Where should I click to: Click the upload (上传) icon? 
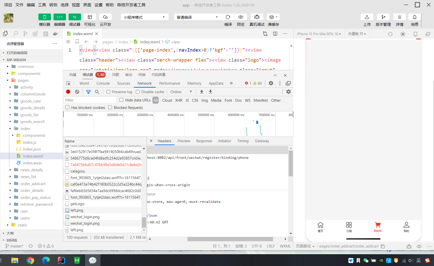pyautogui.click(x=367, y=17)
